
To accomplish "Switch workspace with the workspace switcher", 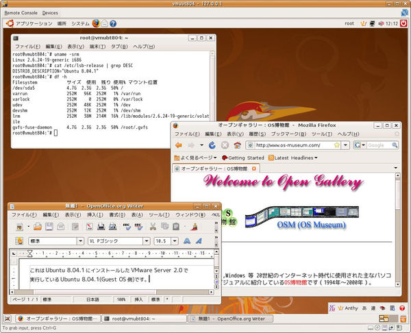I will (388, 319).
